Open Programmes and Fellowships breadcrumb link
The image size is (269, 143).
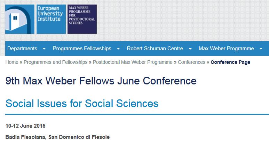tap(56, 62)
